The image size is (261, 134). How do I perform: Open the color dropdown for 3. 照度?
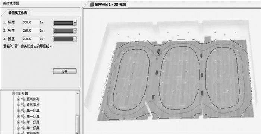(75, 39)
